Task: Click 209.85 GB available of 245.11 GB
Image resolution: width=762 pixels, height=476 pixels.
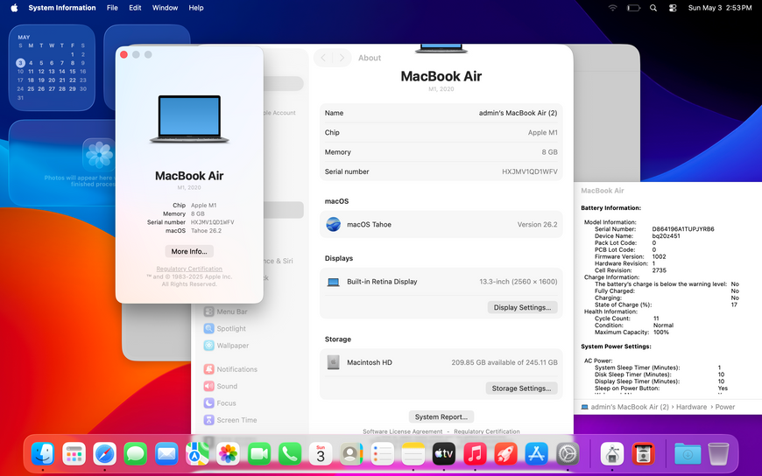Action: point(504,362)
